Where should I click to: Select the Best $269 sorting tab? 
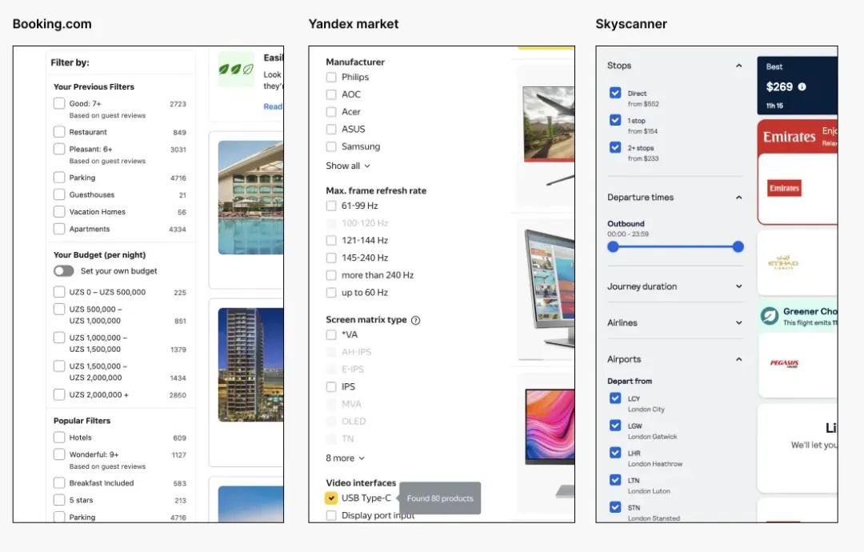tap(797, 86)
